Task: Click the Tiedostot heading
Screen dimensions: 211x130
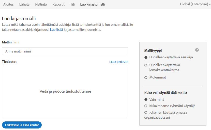Action: point(9,62)
